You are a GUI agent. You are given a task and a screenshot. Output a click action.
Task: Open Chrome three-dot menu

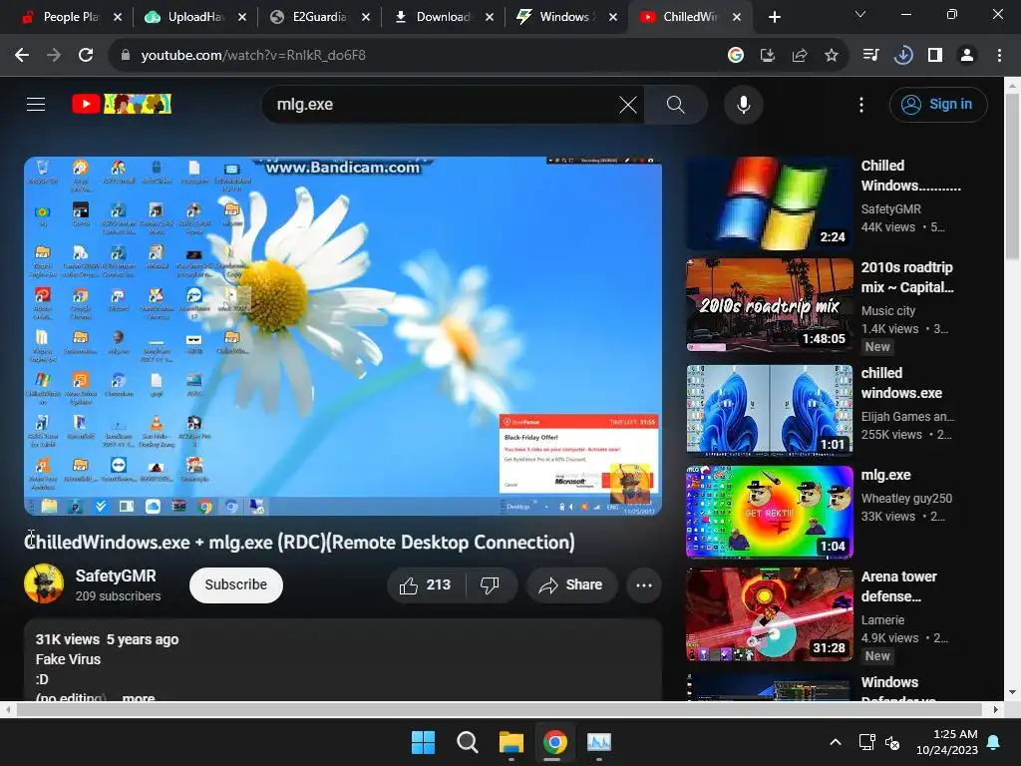point(999,56)
